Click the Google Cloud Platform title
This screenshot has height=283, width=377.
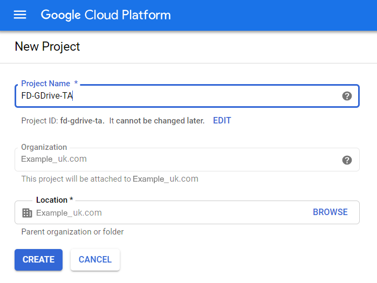tap(106, 15)
